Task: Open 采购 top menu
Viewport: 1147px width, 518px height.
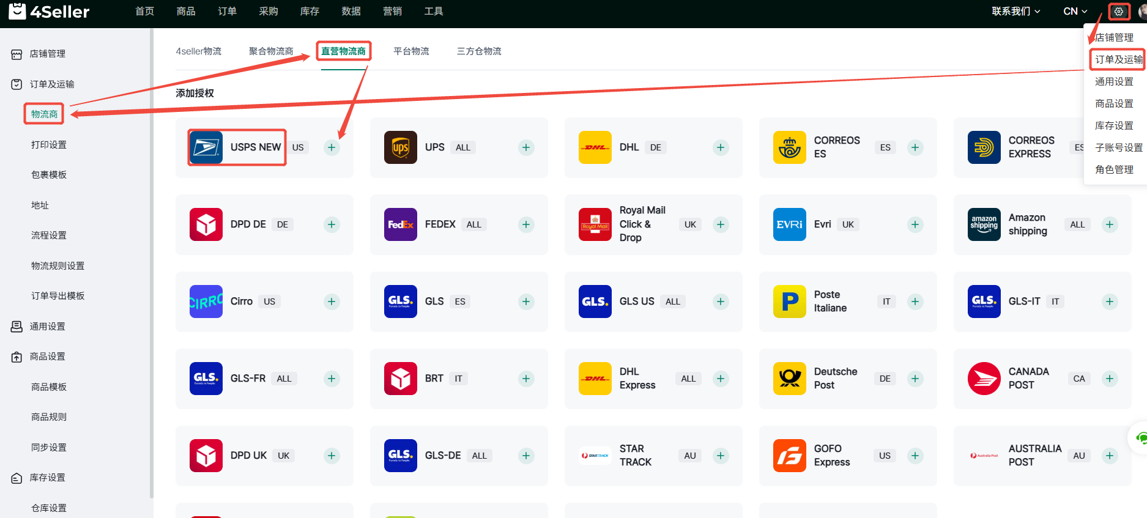Action: 269,12
